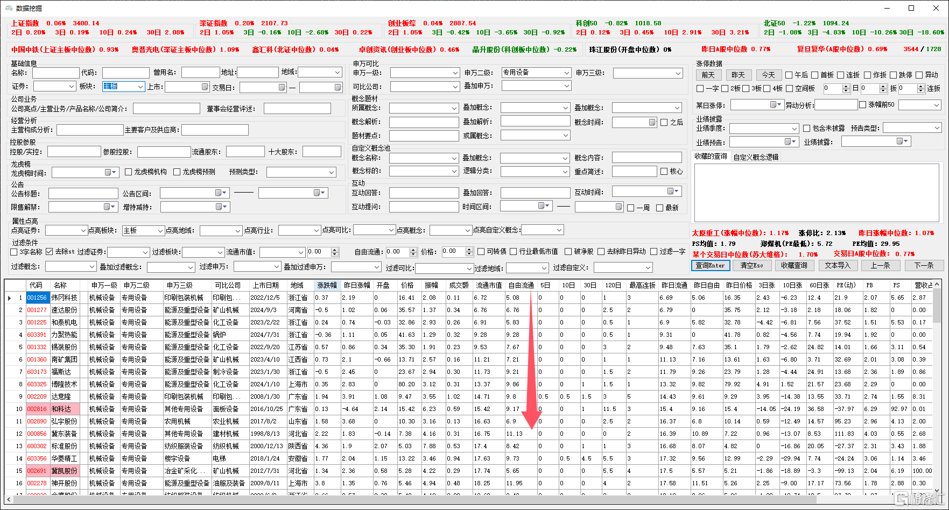This screenshot has width=949, height=510.
Task: Open the 增持减持 calendar picker
Action: (221, 207)
